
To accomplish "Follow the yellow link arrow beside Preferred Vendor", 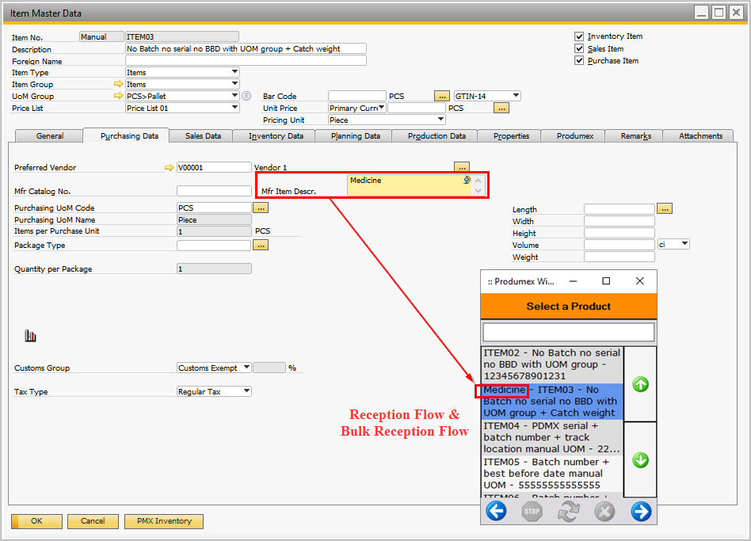I will (x=168, y=168).
